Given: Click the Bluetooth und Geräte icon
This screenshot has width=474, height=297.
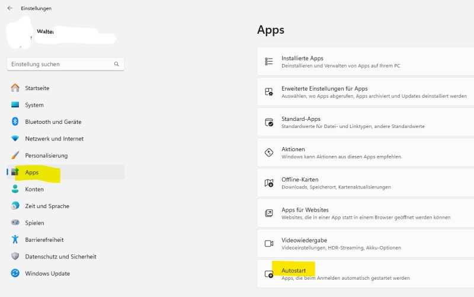Looking at the screenshot, I should coord(15,122).
